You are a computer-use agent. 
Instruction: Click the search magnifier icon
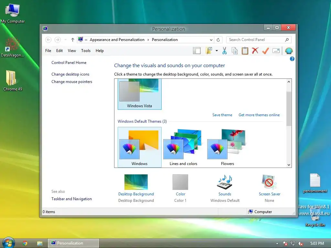coord(287,40)
